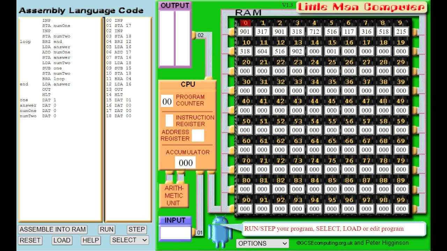Select RAM cell 8 containing 518

pos(383,32)
